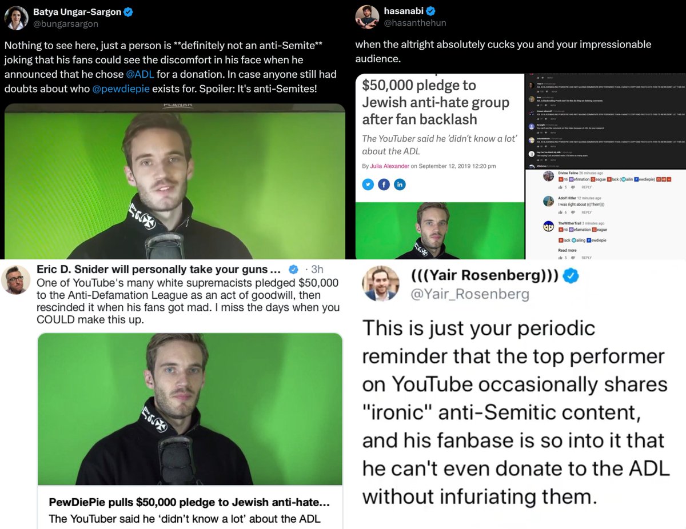Viewport: 686px width, 529px height.
Task: Click the green-screen video thumbnail in Batya's tweet
Action: click(174, 181)
